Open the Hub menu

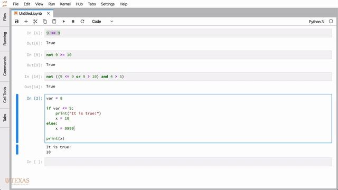click(x=79, y=4)
